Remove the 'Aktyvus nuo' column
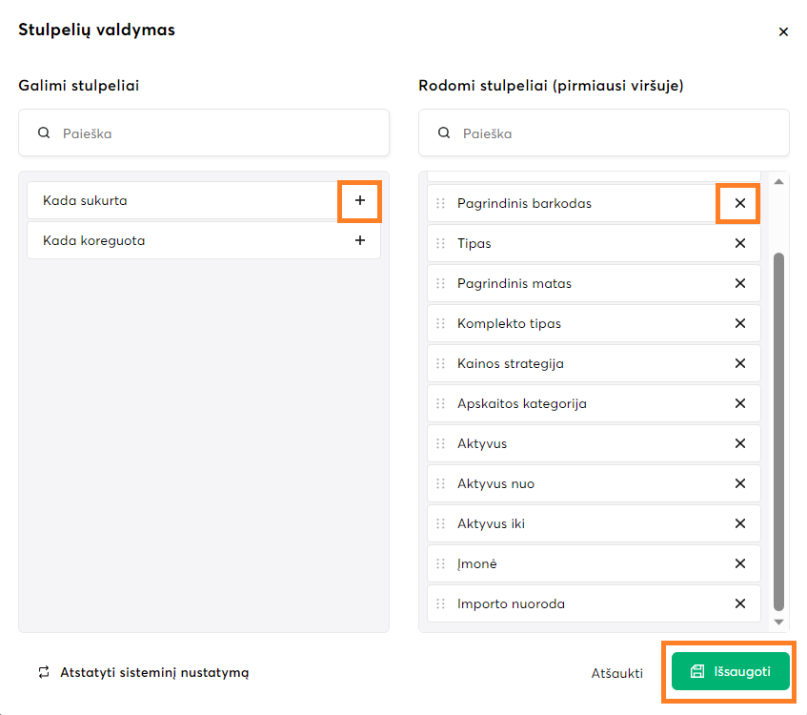 (x=739, y=483)
